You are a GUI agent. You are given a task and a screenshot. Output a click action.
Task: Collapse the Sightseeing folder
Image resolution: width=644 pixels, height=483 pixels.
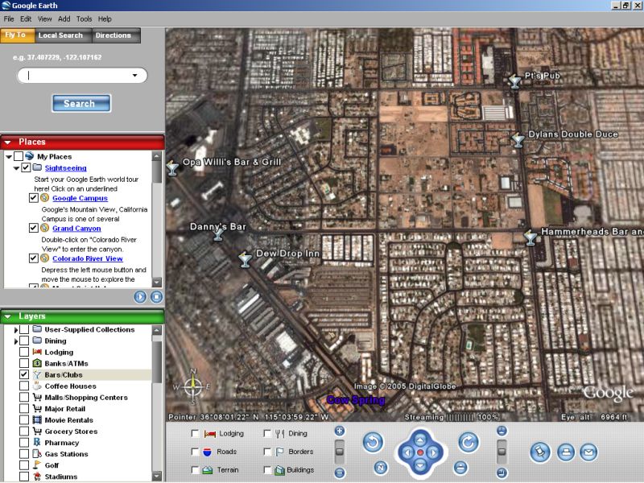[x=16, y=168]
